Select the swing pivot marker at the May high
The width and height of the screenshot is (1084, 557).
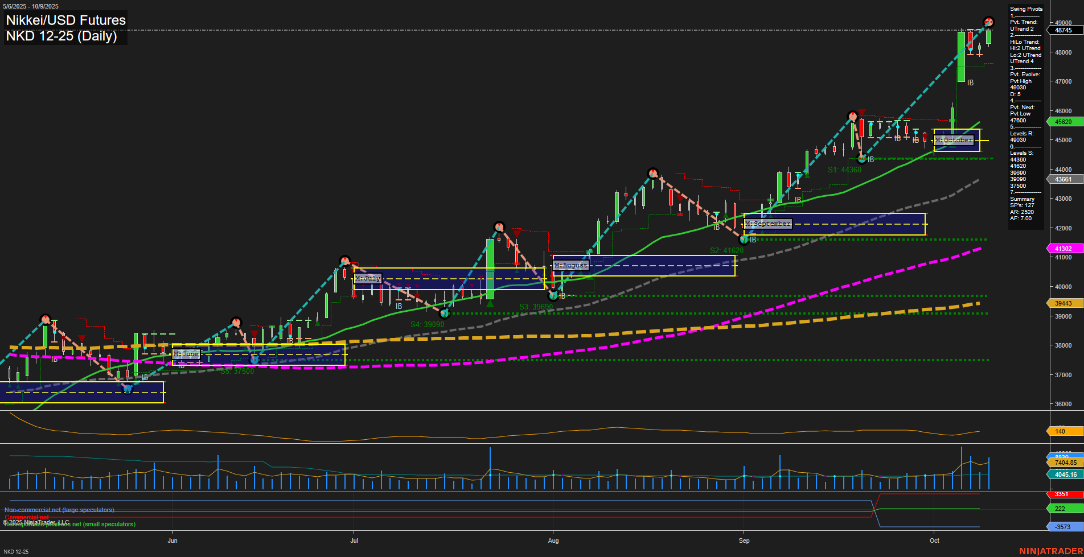click(47, 318)
